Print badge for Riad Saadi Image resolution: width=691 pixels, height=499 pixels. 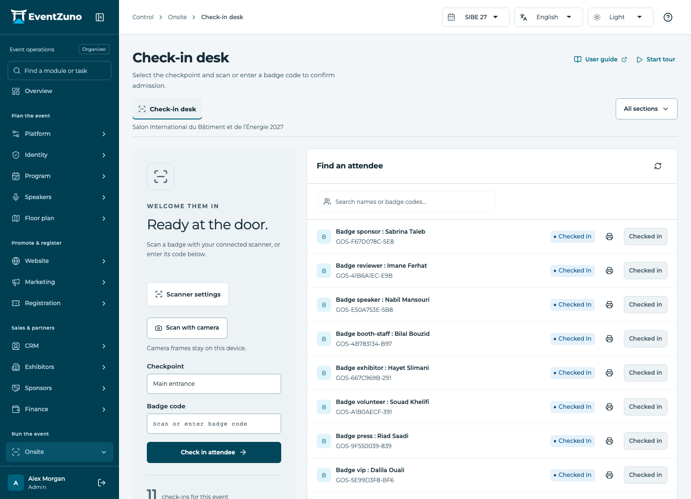tap(609, 441)
